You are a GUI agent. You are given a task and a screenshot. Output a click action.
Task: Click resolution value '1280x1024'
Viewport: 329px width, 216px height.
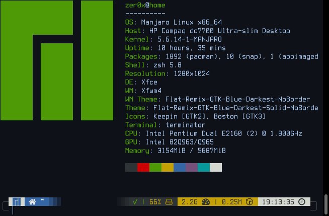192,74
